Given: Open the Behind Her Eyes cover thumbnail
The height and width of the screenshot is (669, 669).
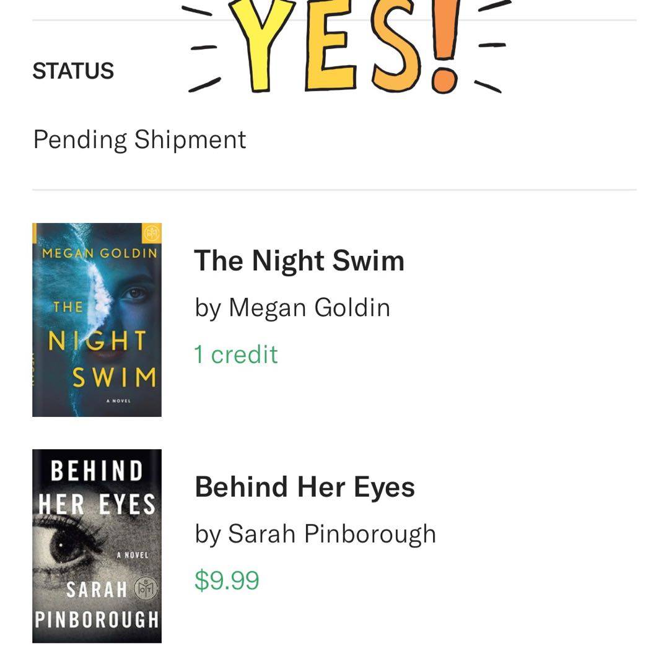Looking at the screenshot, I should (97, 546).
